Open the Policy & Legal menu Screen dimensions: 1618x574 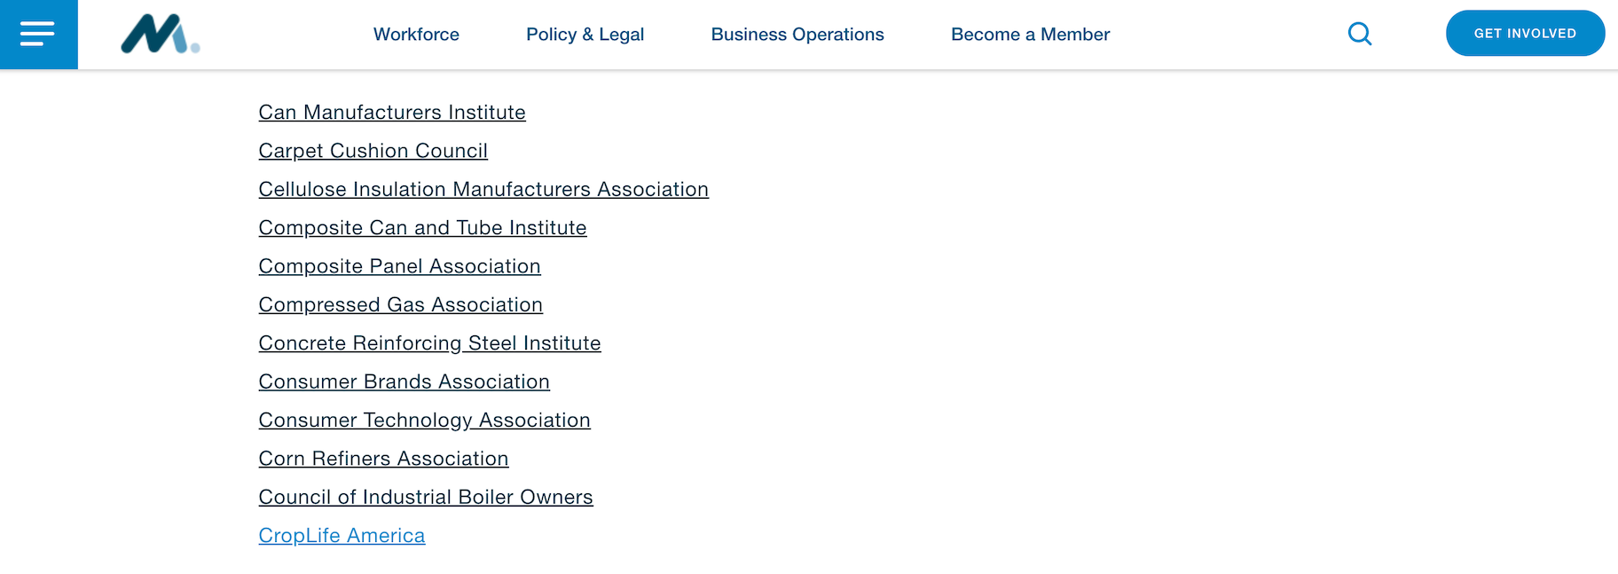[x=585, y=35]
